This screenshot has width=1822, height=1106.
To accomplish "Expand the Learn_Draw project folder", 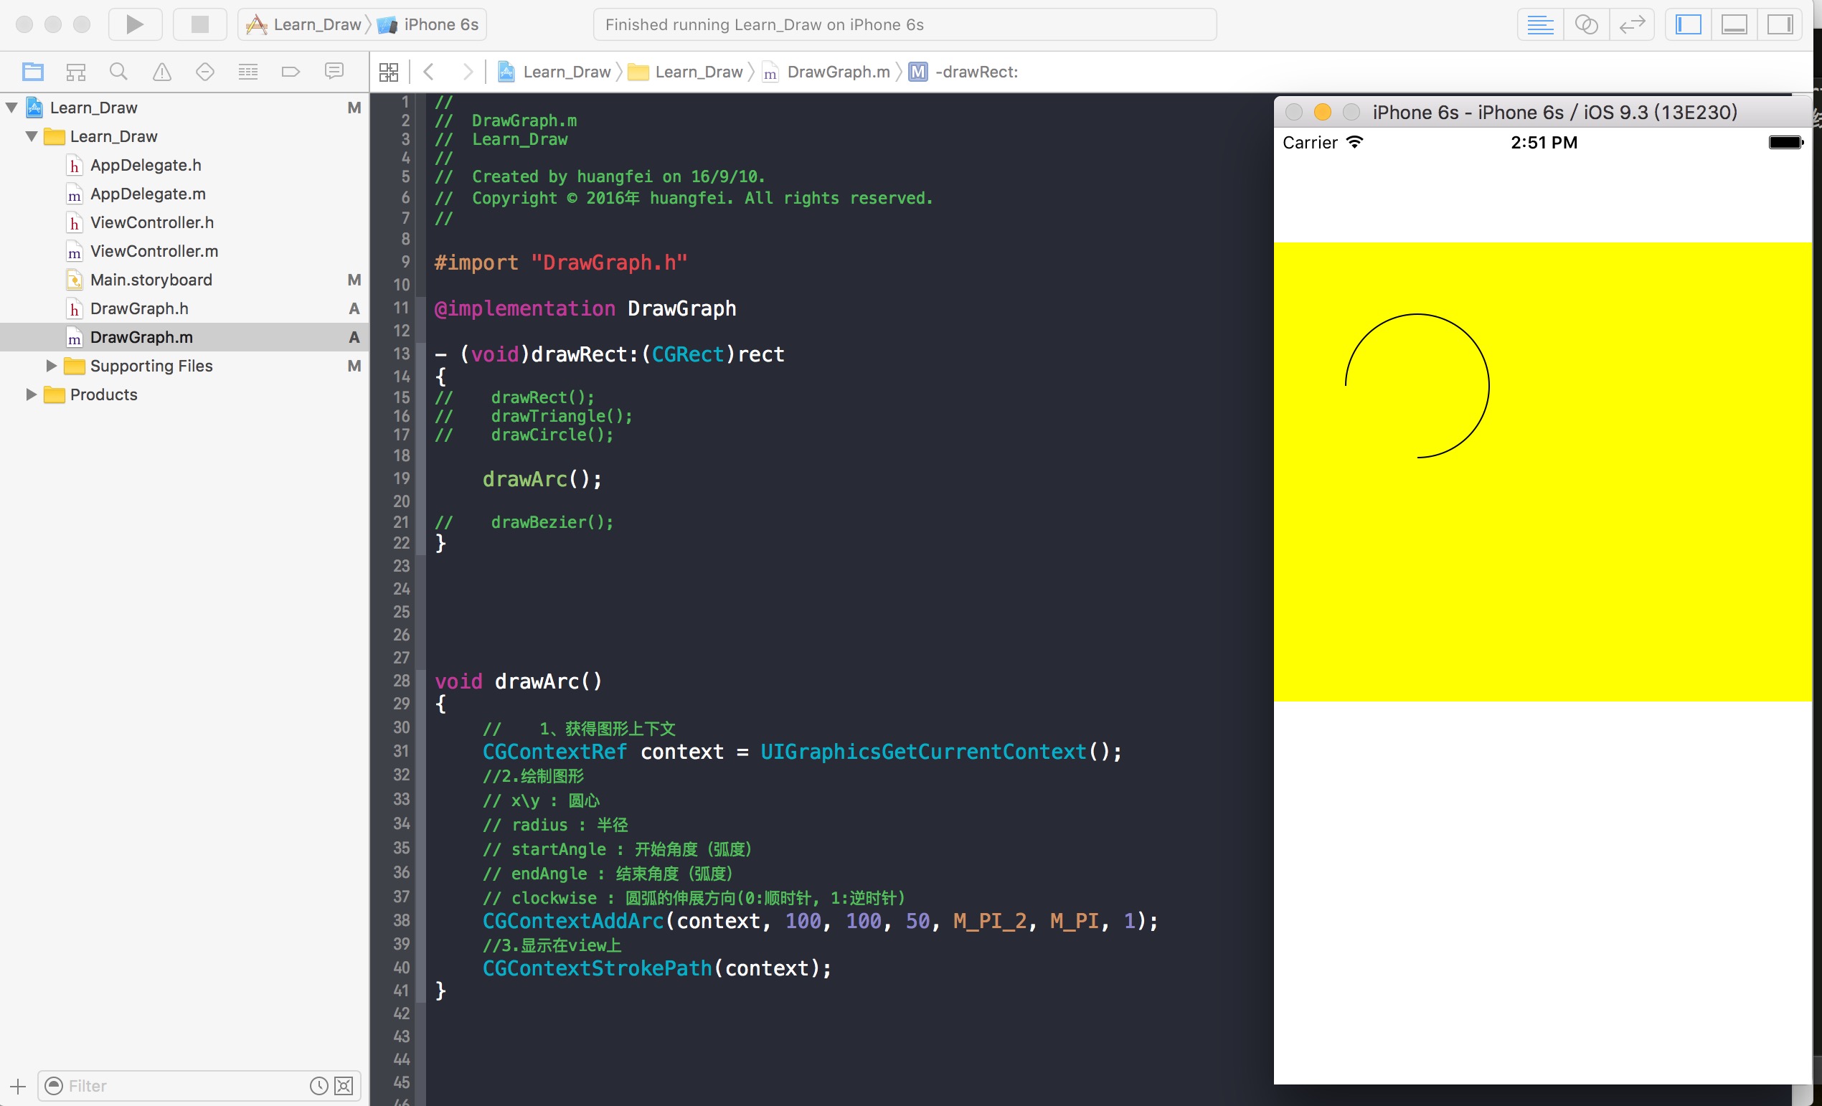I will pyautogui.click(x=11, y=107).
